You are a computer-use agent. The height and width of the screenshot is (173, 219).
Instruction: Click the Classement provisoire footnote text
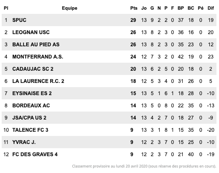pyautogui.click(x=144, y=166)
